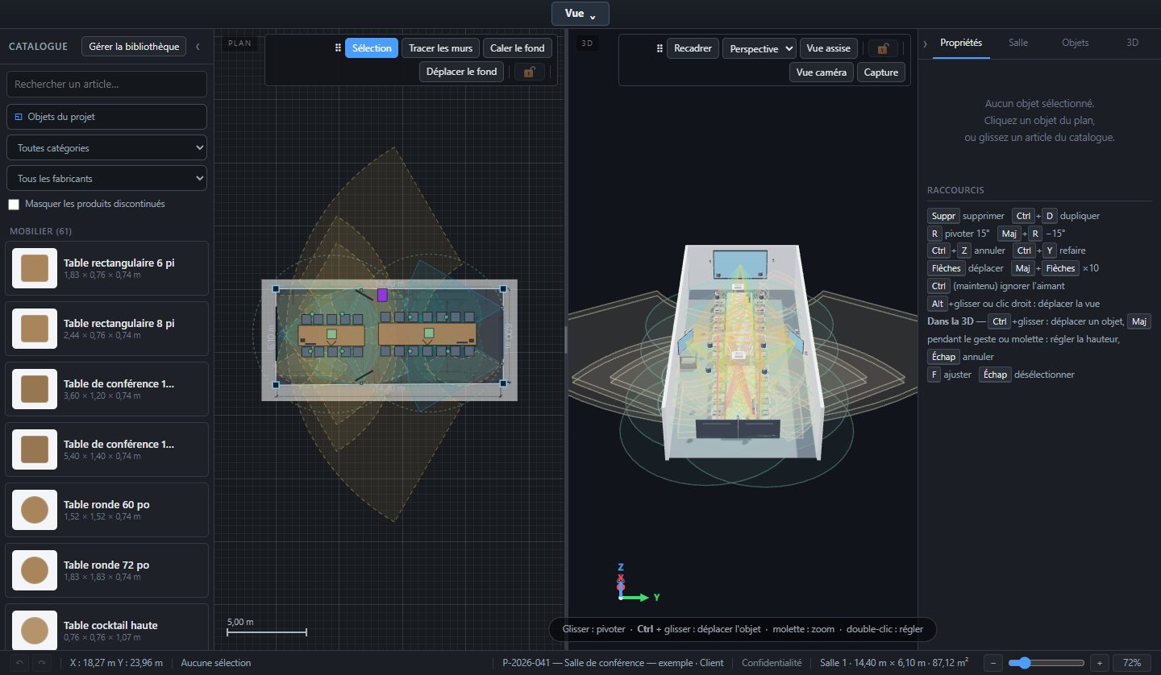This screenshot has height=675, width=1161.
Task: Click the bottom-right room corner handle
Action: (x=503, y=384)
